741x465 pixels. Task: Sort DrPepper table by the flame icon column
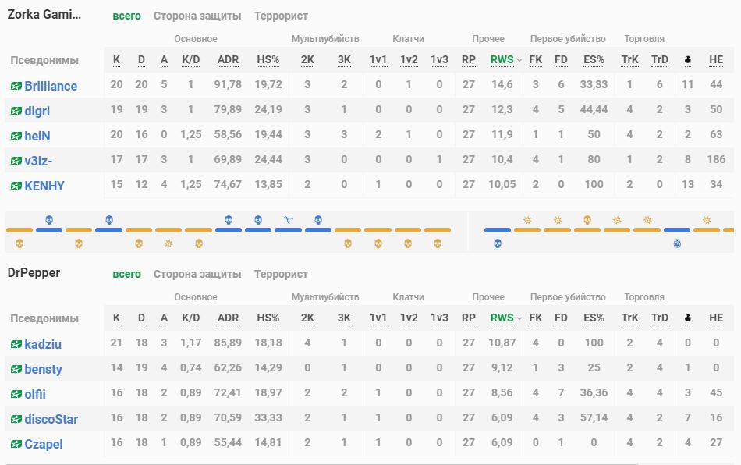click(687, 318)
